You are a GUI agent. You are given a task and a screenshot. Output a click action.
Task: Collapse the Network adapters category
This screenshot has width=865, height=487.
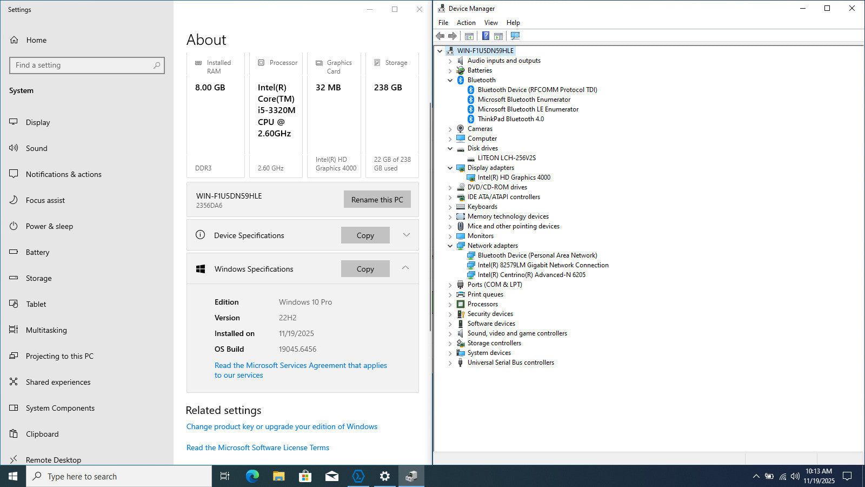tap(450, 246)
